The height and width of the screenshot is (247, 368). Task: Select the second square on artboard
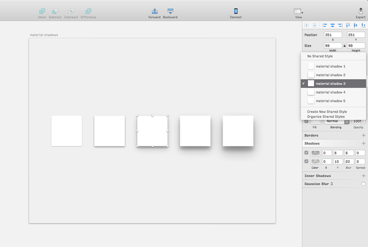click(x=109, y=131)
